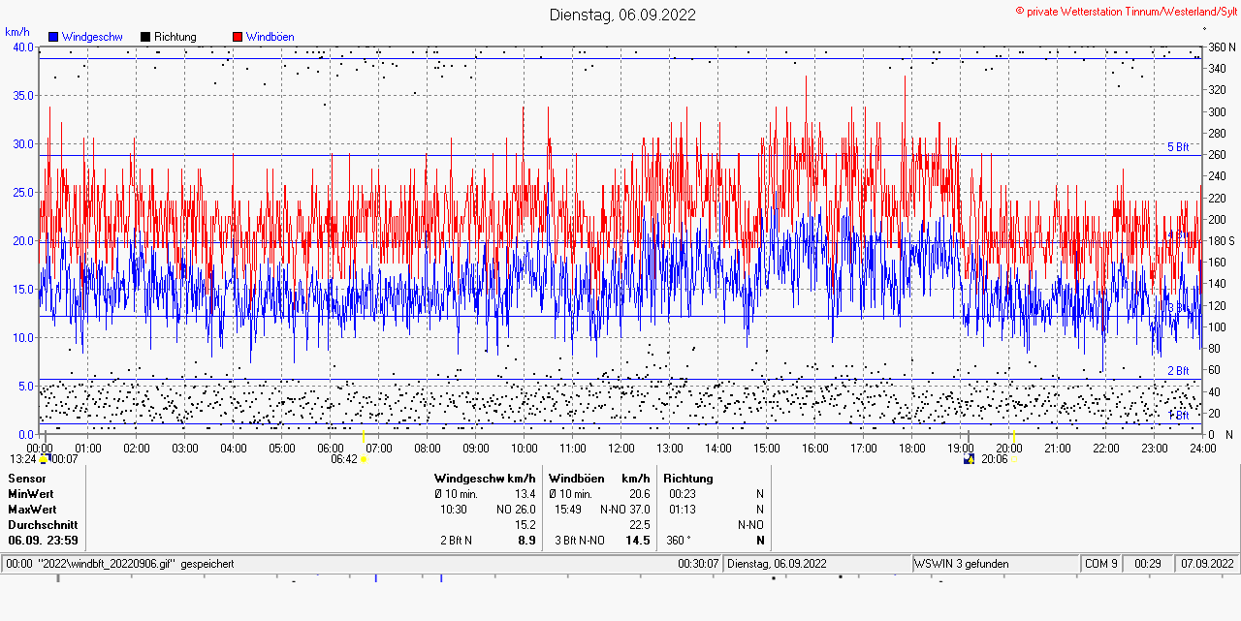The height and width of the screenshot is (621, 1241).
Task: Click the 'Windgeschw' legend label
Action: click(x=92, y=37)
